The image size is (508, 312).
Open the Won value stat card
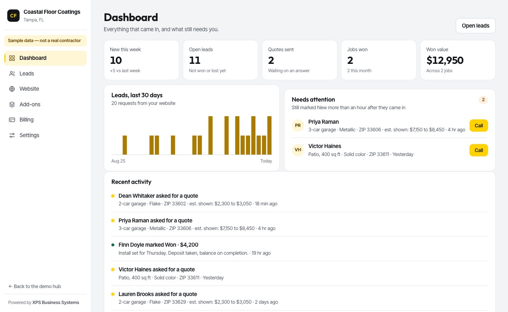[x=458, y=60]
